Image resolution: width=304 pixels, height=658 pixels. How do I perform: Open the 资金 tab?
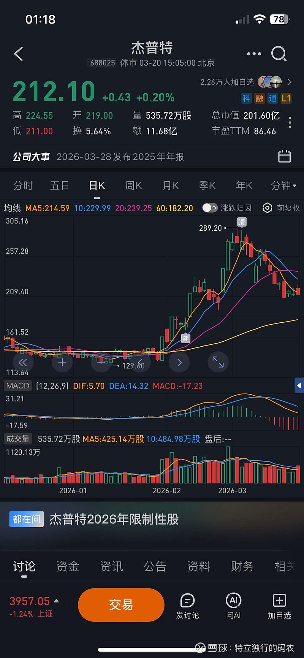(68, 566)
